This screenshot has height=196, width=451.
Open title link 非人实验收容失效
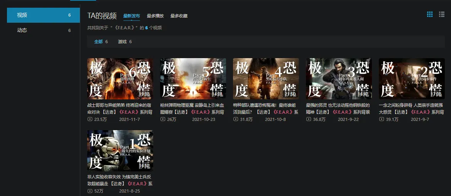[120, 180]
